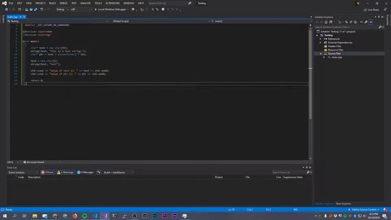This screenshot has width=391, height=220.
Task: Switch to the Solution Explorer bottom tab
Action: point(324,204)
